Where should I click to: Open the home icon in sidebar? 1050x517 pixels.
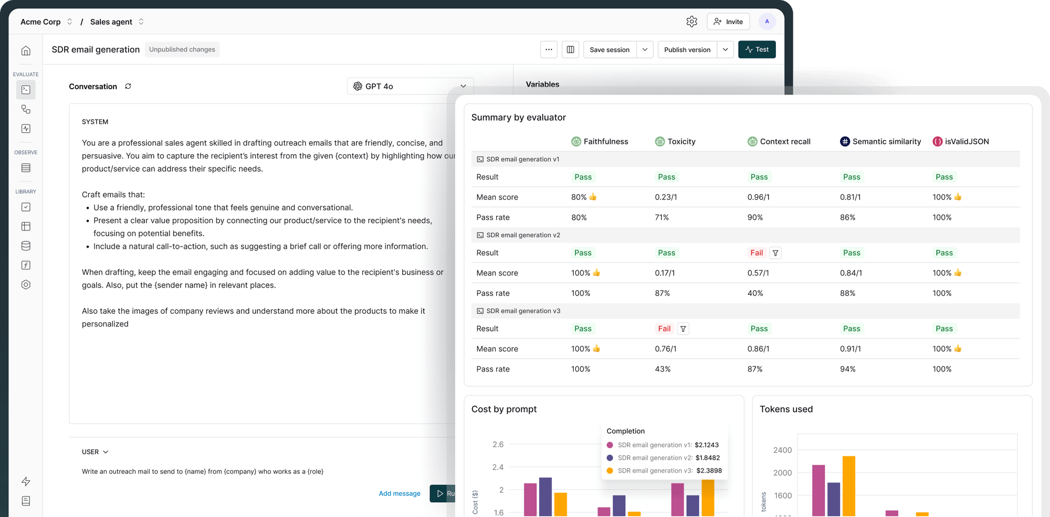point(26,50)
